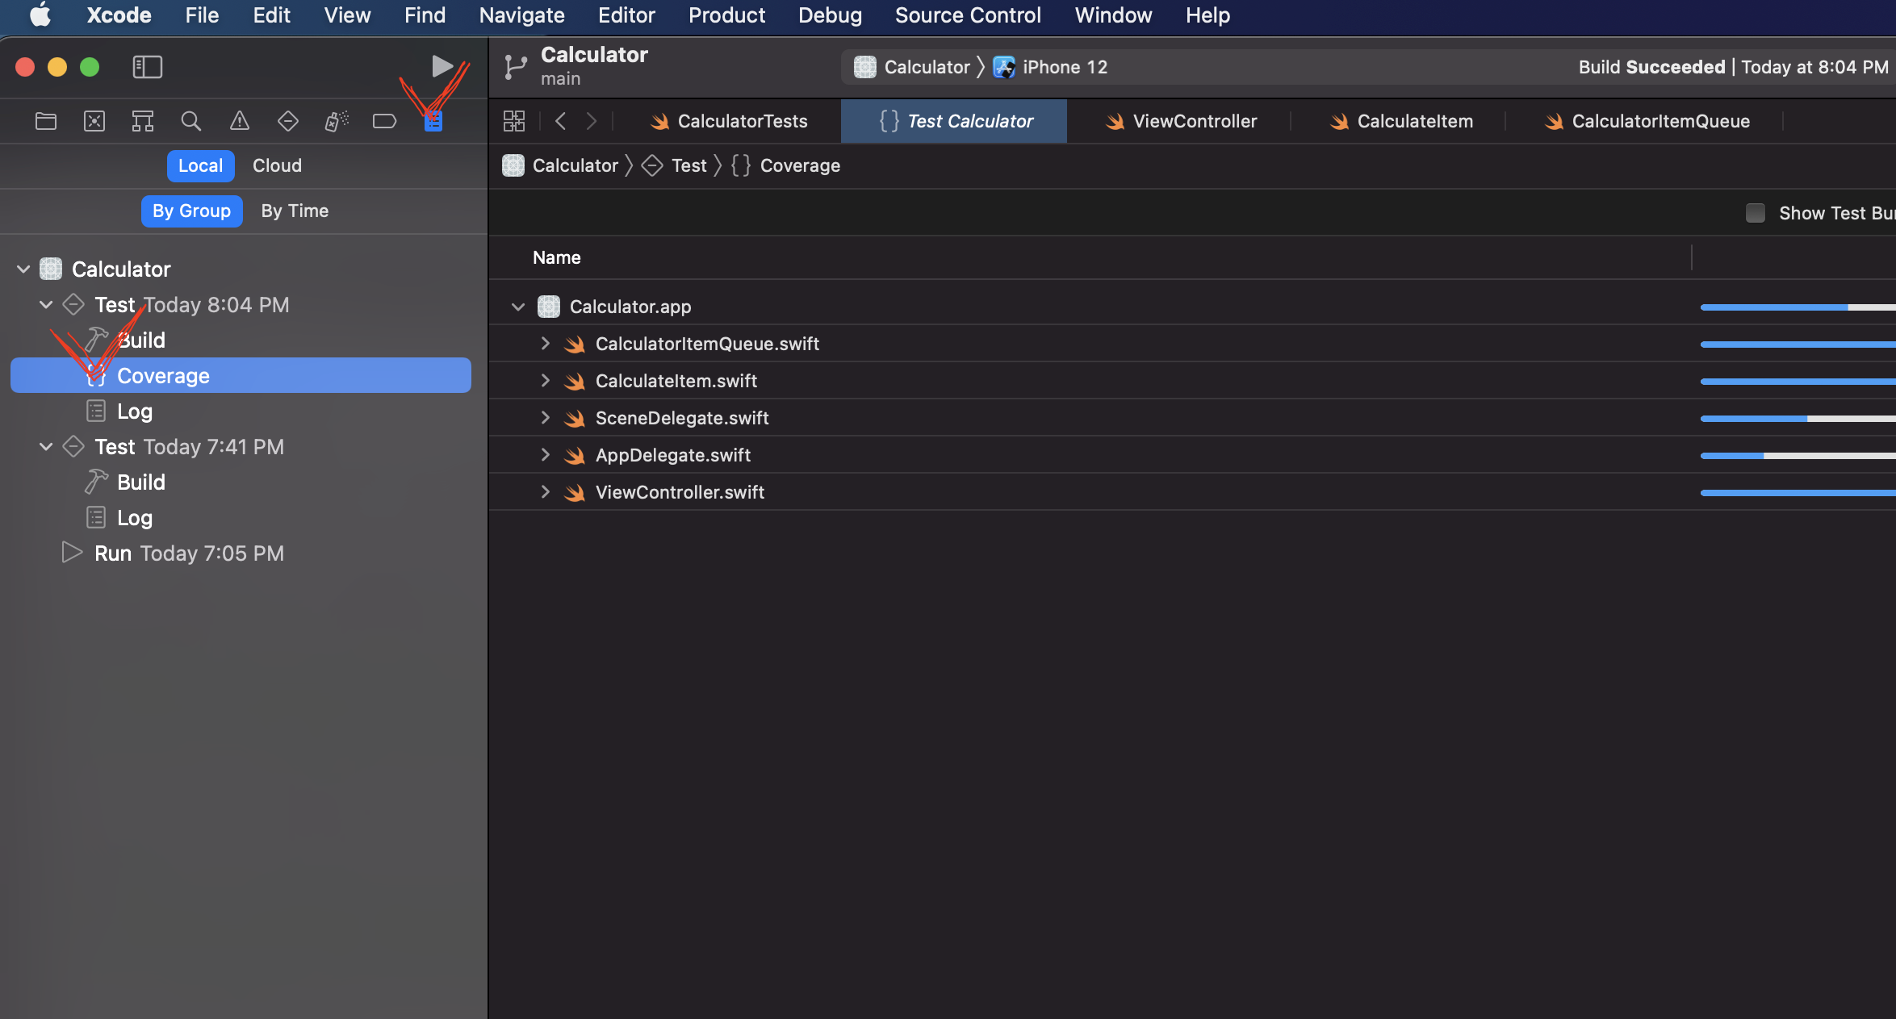Image resolution: width=1896 pixels, height=1019 pixels.
Task: Enable the Show Test Bundles checkbox
Action: pyautogui.click(x=1755, y=213)
